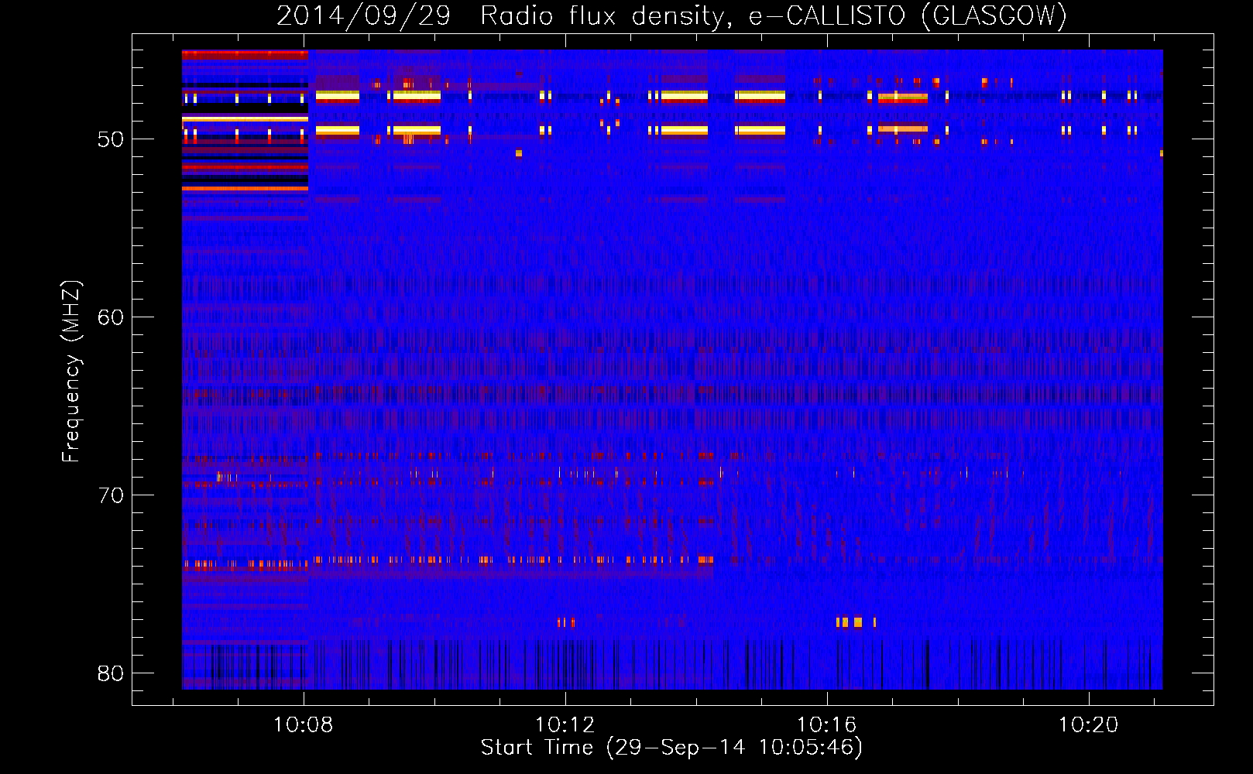The height and width of the screenshot is (774, 1253).
Task: Click the 10:20 time tick label
Action: (1089, 725)
